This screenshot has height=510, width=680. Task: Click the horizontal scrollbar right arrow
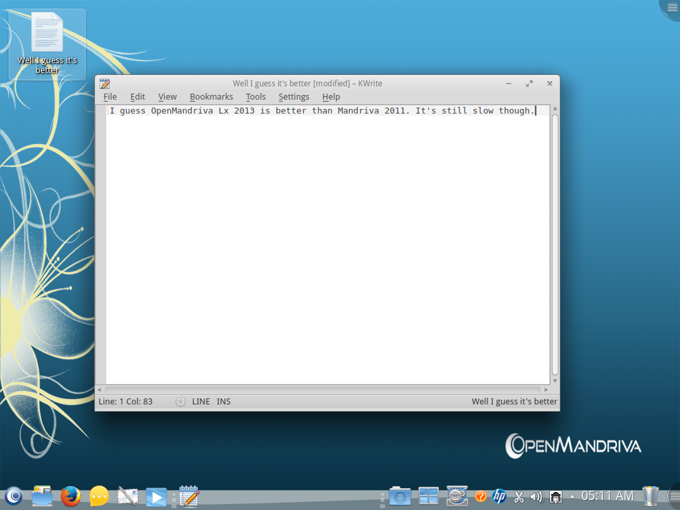coord(546,389)
